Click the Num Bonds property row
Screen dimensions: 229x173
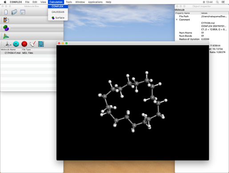tap(202, 36)
